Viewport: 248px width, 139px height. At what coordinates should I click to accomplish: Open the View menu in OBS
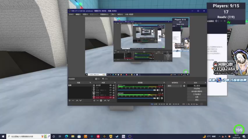click(x=85, y=14)
